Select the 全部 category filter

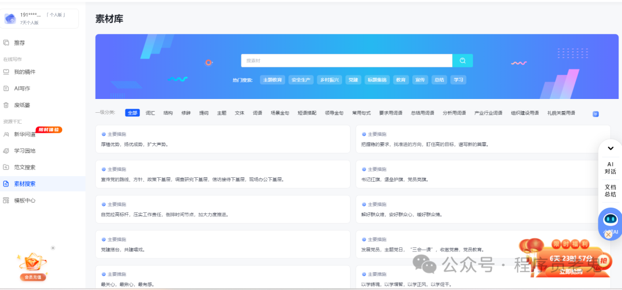(132, 113)
